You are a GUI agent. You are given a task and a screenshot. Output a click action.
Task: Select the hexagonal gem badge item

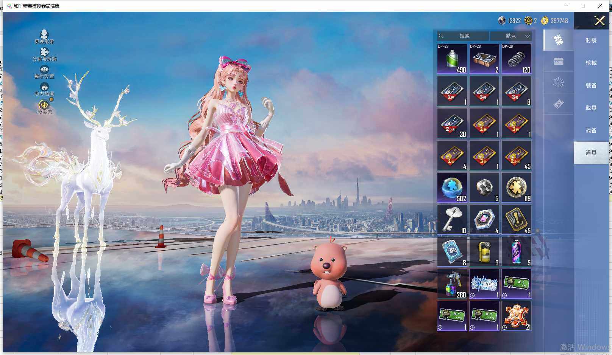(484, 220)
